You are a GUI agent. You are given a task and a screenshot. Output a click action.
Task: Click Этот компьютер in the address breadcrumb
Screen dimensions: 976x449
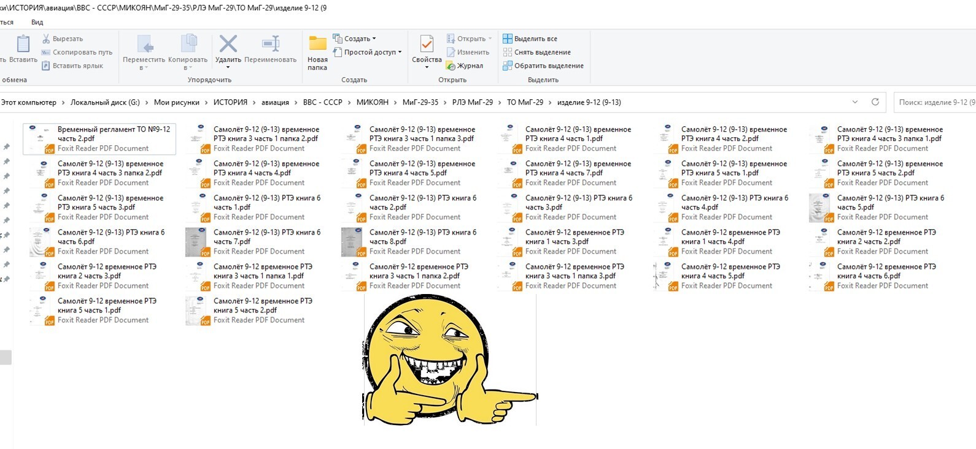click(x=28, y=102)
